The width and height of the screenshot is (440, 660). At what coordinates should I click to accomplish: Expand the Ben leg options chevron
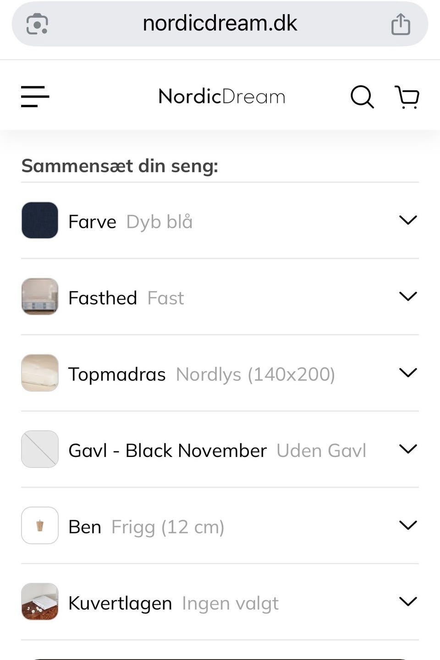click(408, 525)
